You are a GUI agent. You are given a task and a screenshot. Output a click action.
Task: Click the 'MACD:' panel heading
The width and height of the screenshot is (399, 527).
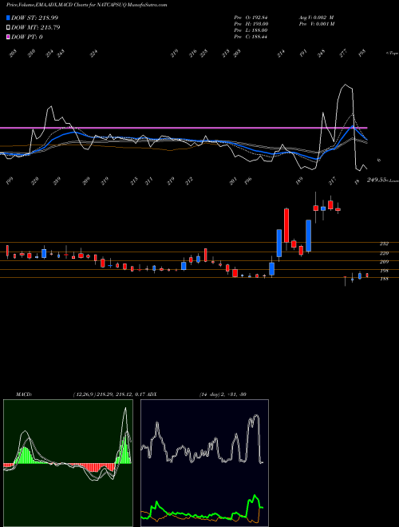pos(24,394)
